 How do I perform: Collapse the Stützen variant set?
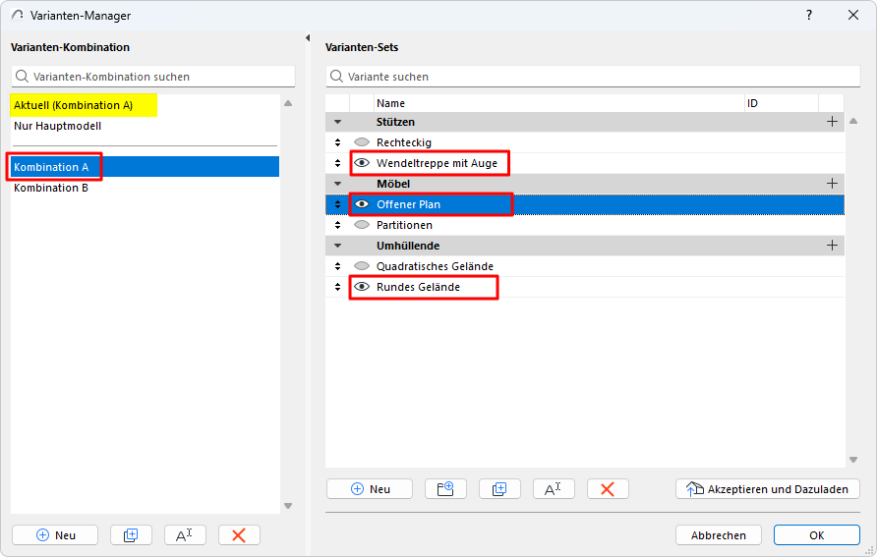338,122
